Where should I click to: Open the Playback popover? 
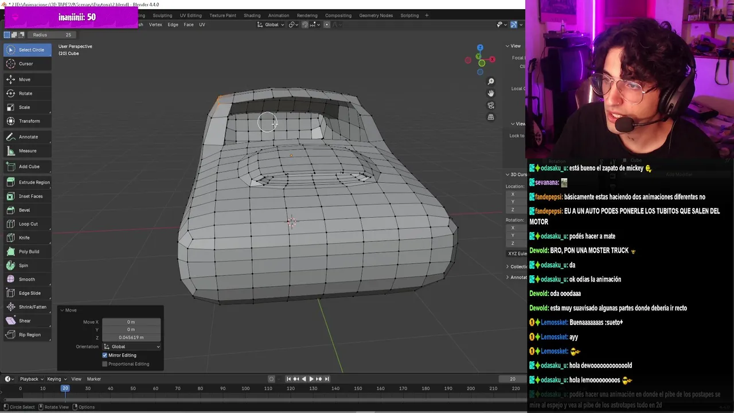point(31,379)
